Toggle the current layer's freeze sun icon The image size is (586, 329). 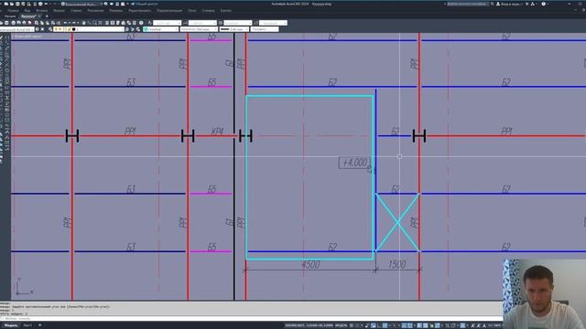(x=60, y=29)
